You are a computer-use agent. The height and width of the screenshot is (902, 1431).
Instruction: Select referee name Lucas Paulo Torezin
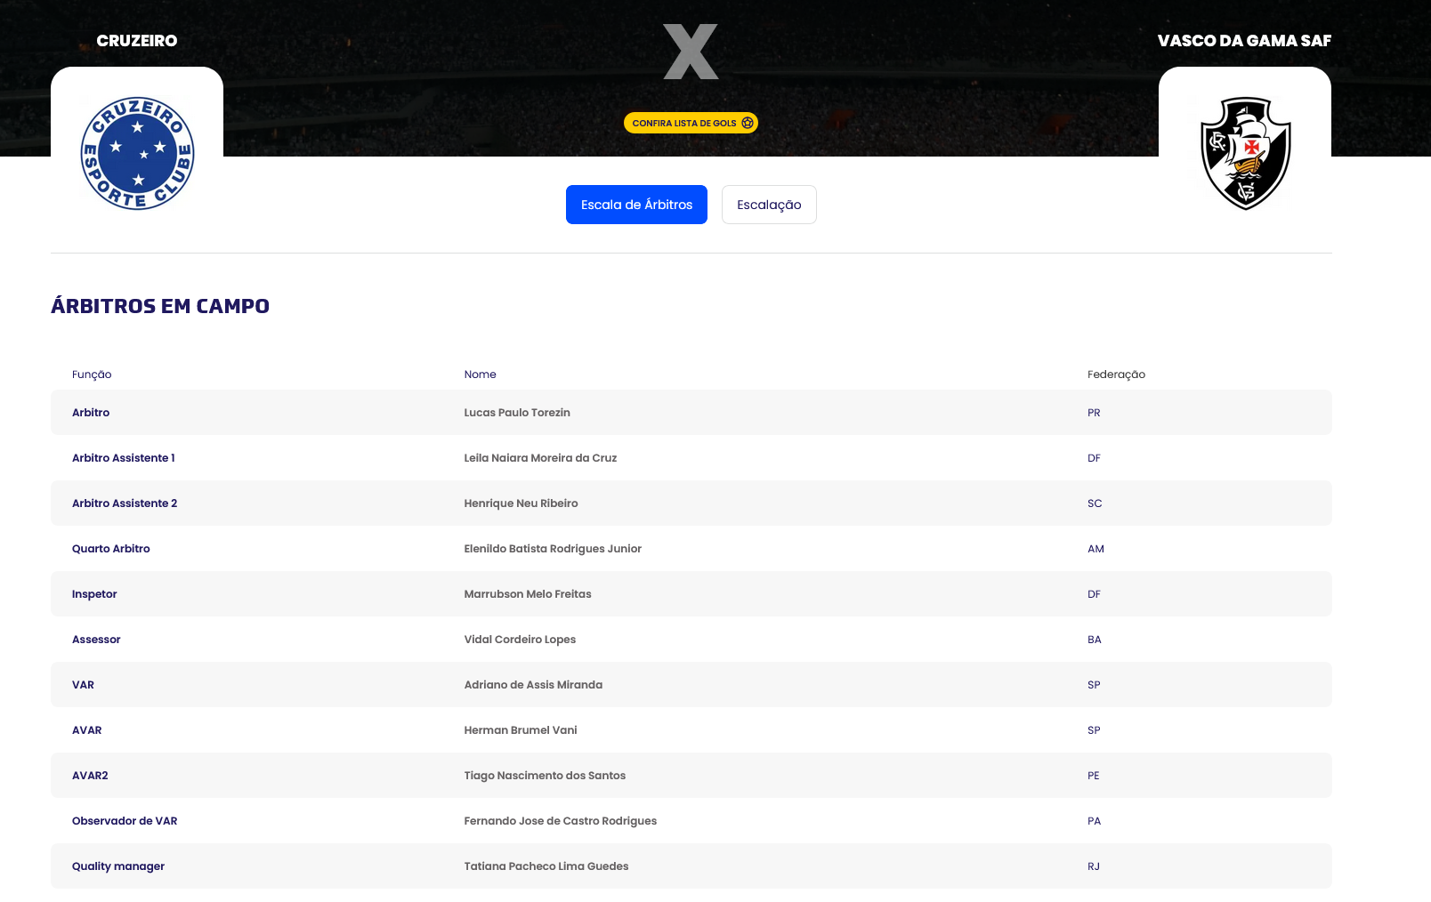coord(517,413)
